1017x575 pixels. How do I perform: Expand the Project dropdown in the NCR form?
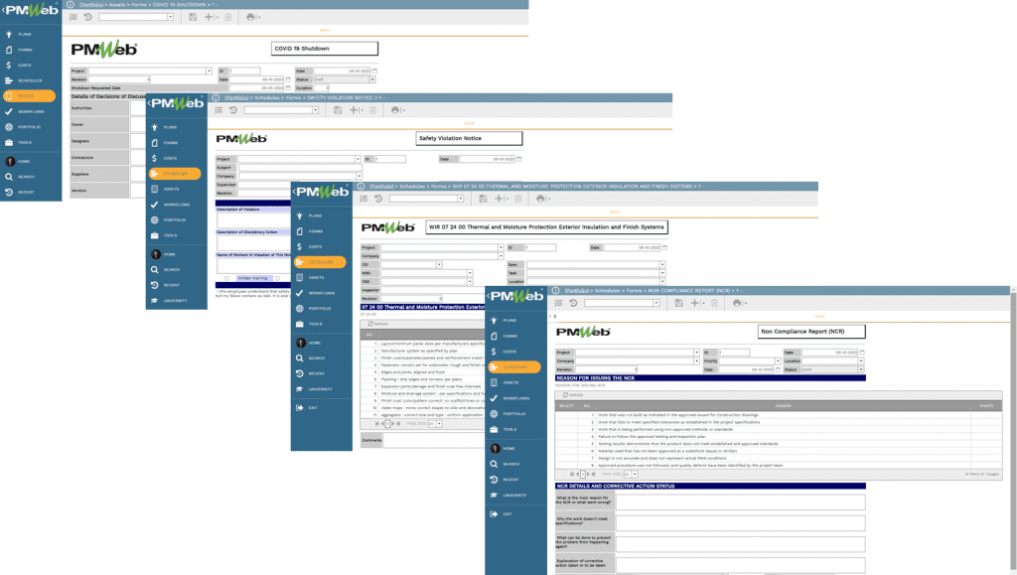coord(696,353)
